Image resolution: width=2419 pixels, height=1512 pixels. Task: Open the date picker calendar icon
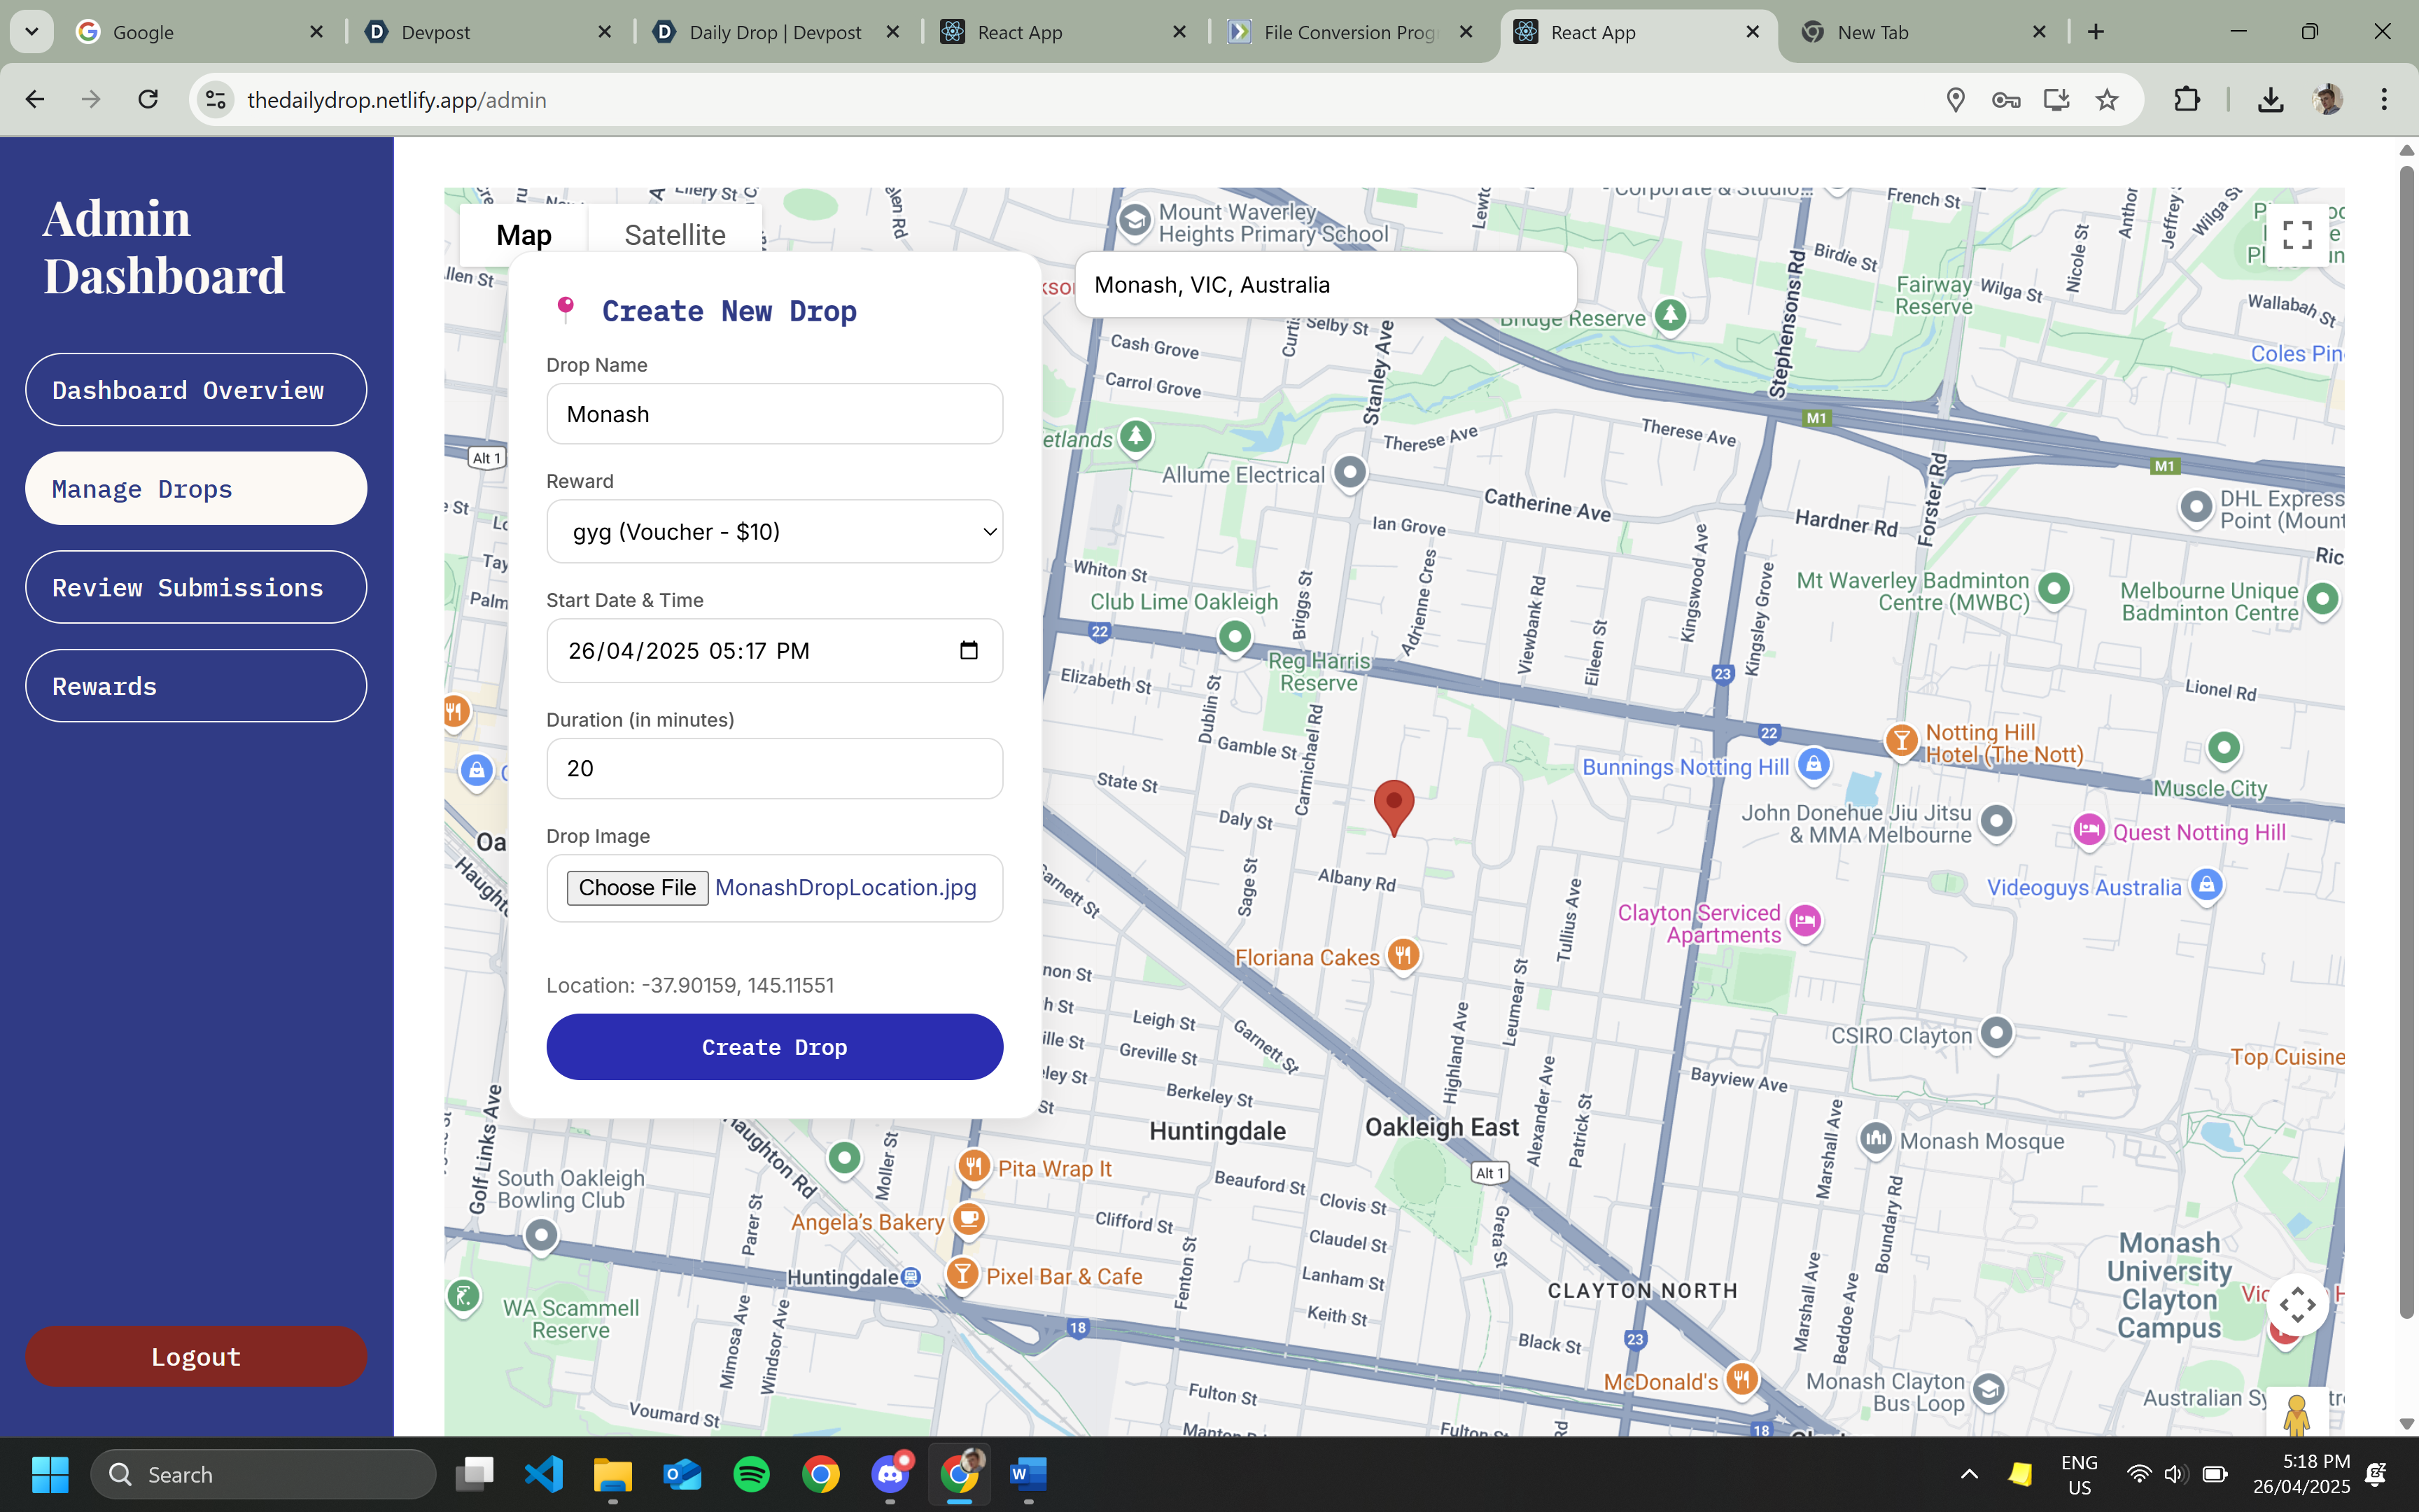[967, 651]
